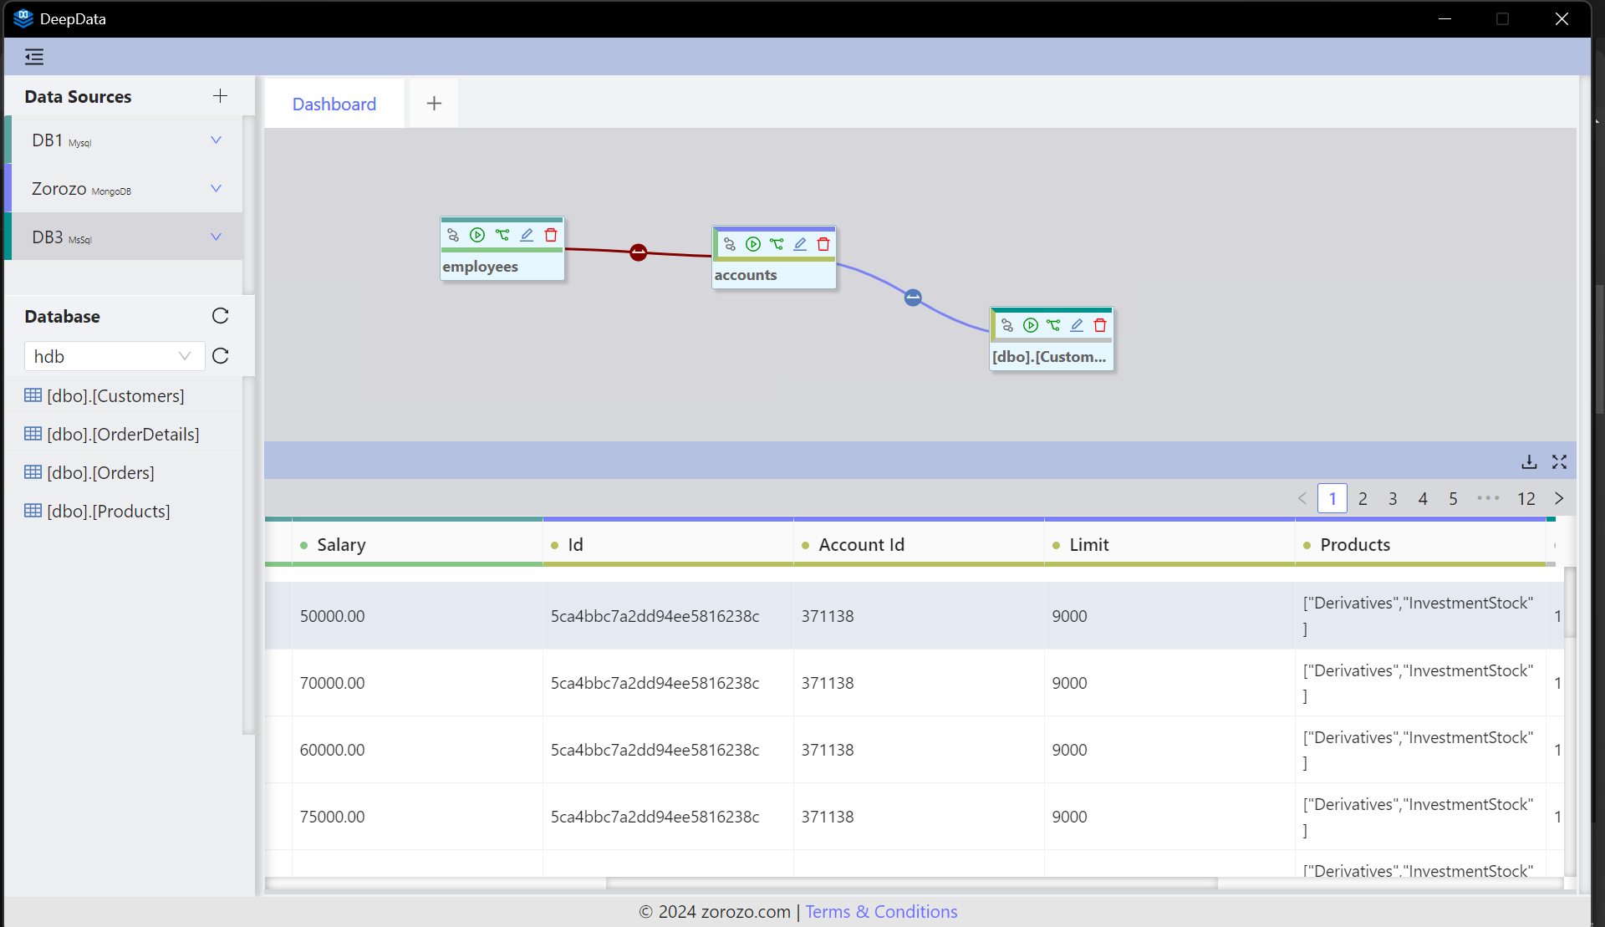Refresh the Database panel
Viewport: 1605px width, 927px height.
[x=220, y=316]
